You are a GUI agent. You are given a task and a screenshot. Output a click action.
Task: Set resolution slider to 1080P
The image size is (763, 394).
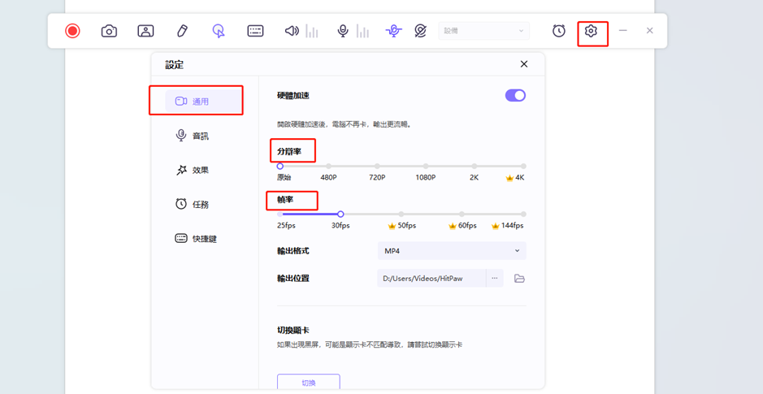click(426, 167)
